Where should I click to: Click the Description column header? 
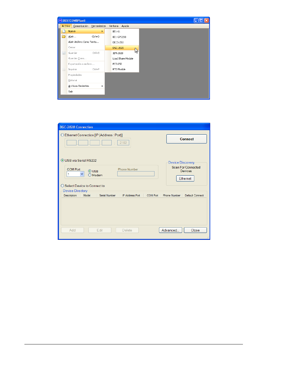[x=70, y=196]
